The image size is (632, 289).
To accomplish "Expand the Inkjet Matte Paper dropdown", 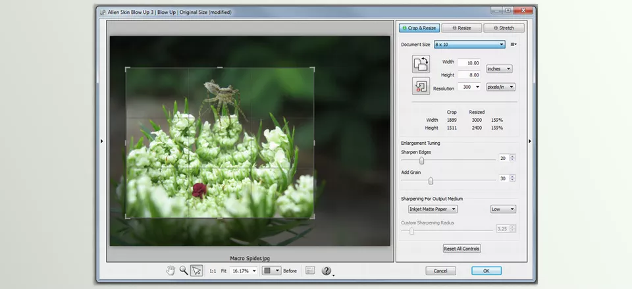I will [433, 209].
